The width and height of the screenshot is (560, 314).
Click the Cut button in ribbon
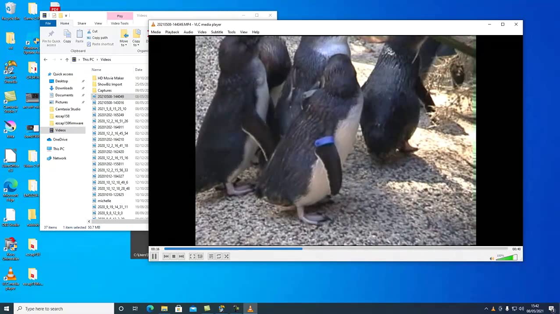pyautogui.click(x=92, y=32)
